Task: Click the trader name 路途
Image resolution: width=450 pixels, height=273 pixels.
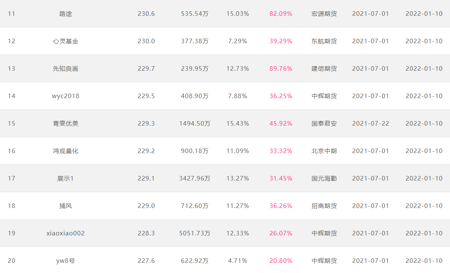Action: [x=65, y=14]
